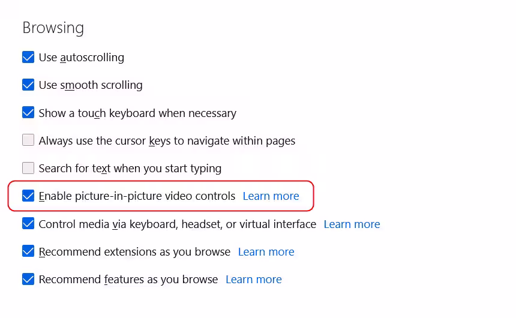Follow Learn more link for Recommend extensions
This screenshot has width=516, height=318.
(x=266, y=251)
